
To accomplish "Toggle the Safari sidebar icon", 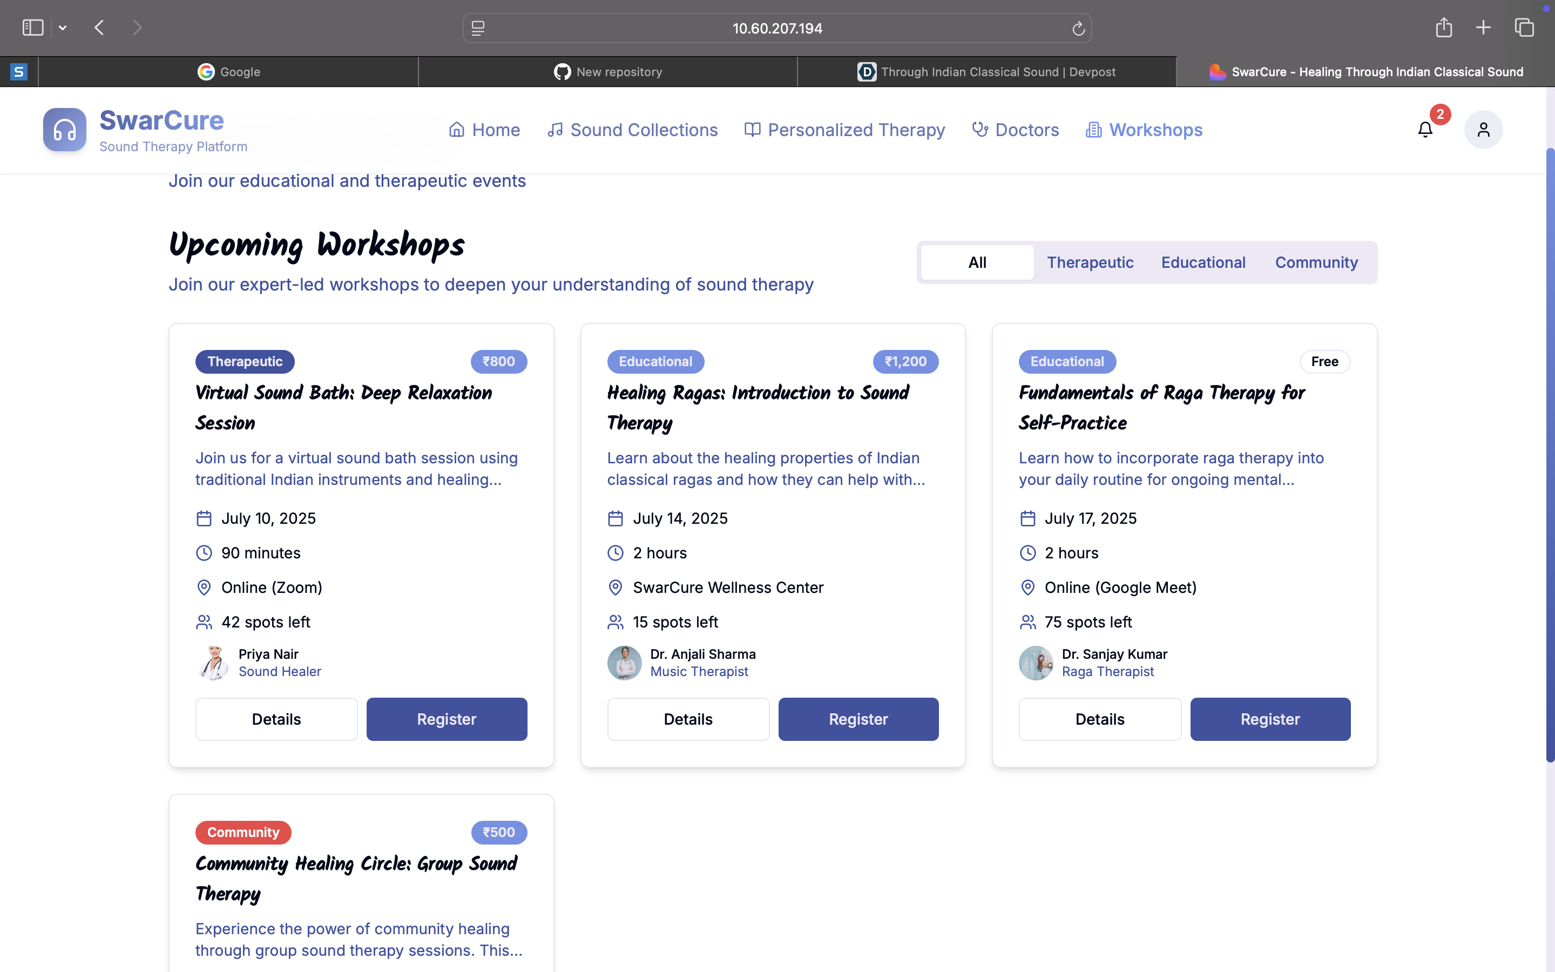I will coord(33,28).
